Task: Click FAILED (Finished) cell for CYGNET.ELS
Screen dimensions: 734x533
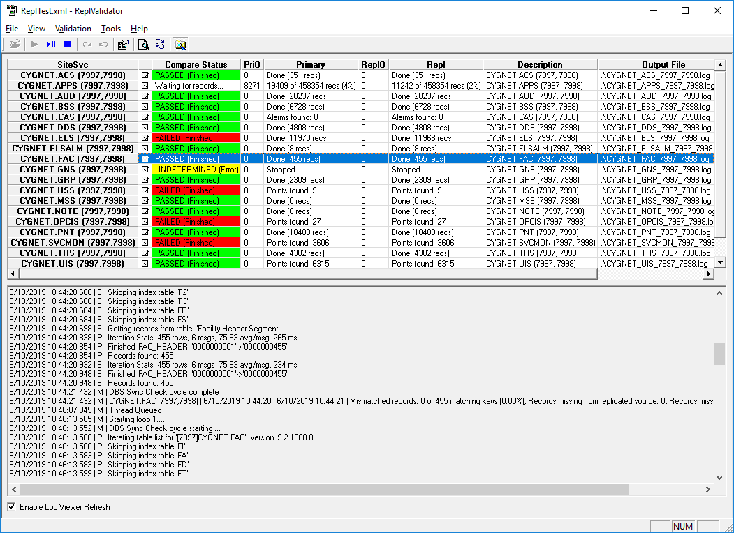Action: (196, 138)
